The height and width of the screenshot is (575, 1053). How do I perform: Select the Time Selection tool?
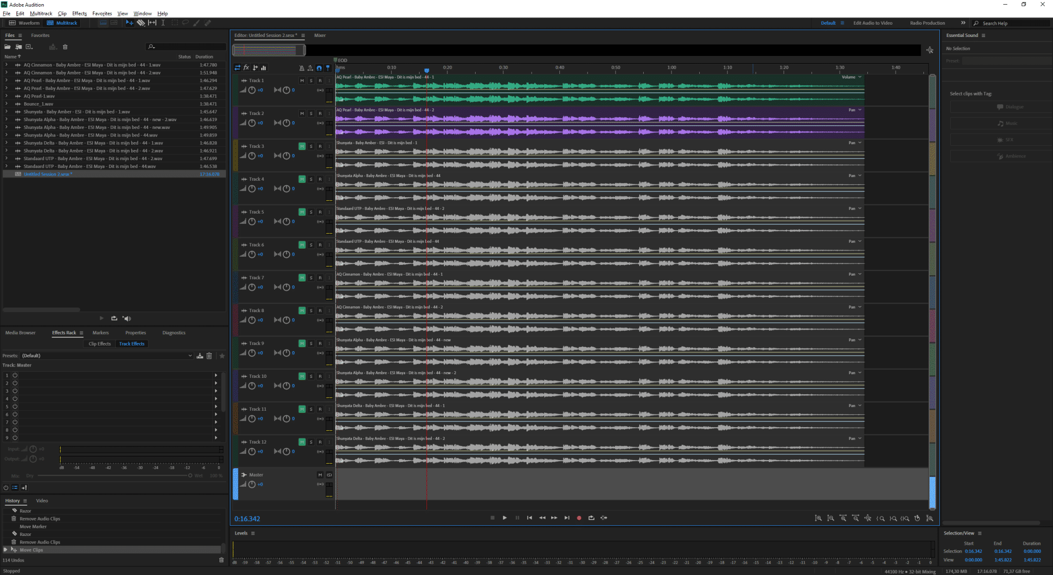point(163,23)
